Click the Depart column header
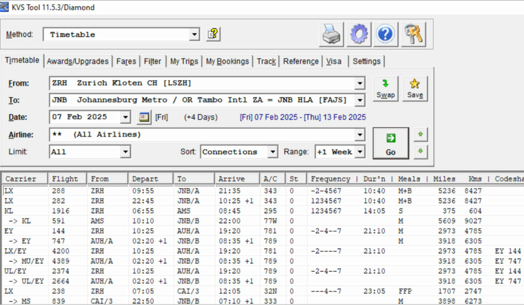This screenshot has width=524, height=305. coord(150,179)
